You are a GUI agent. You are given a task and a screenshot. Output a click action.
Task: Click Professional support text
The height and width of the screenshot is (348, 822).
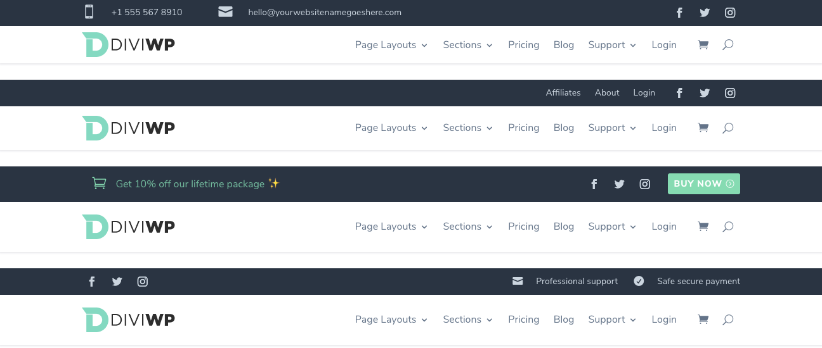pyautogui.click(x=577, y=281)
